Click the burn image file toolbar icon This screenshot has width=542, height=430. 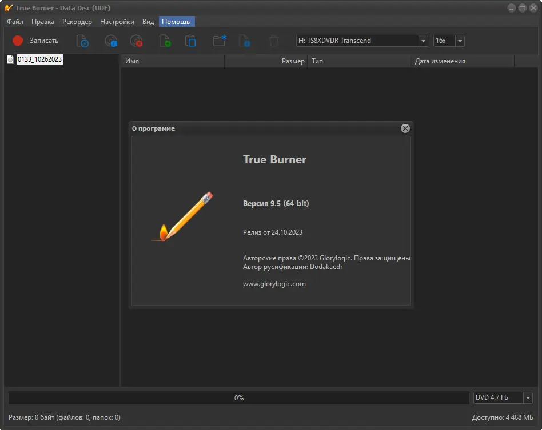click(82, 41)
